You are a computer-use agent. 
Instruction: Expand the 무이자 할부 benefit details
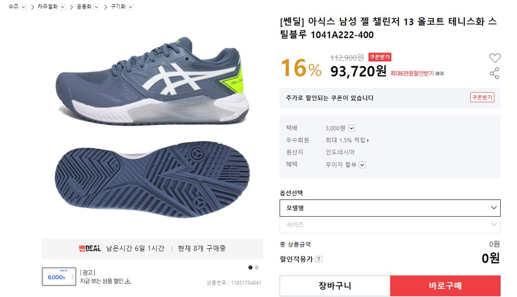point(362,165)
